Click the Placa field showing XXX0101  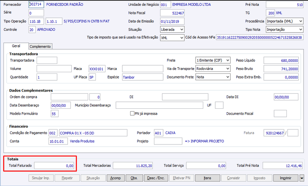point(97,69)
